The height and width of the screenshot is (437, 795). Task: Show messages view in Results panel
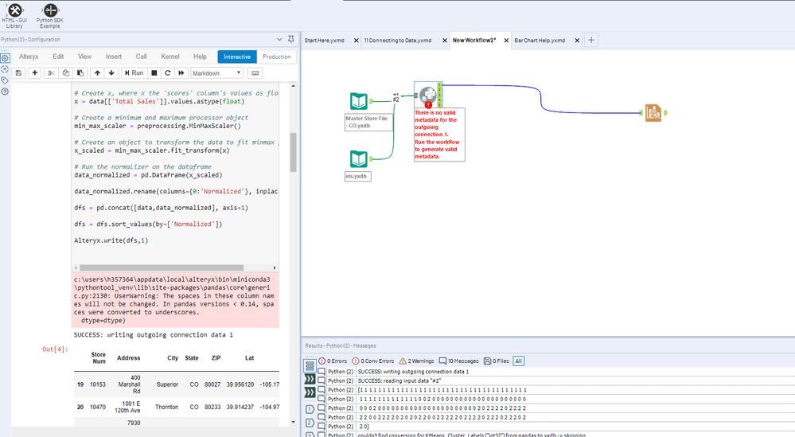coord(310,365)
